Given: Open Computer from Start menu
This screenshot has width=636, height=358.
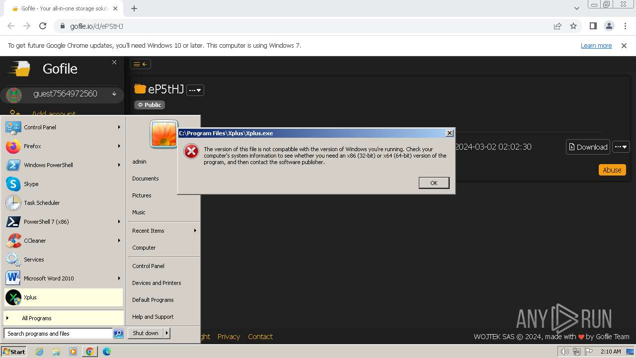Looking at the screenshot, I should 144,248.
